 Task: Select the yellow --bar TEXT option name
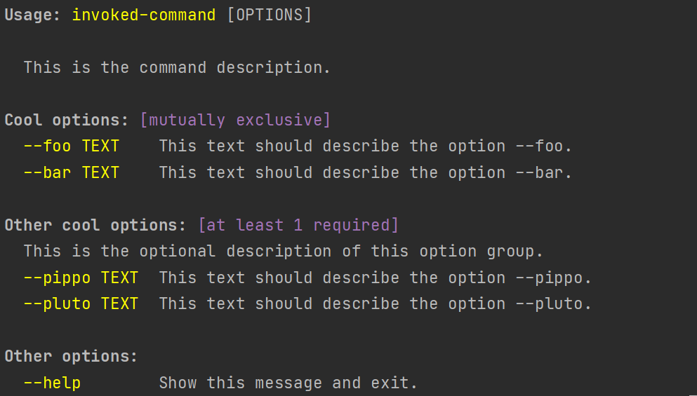[72, 173]
